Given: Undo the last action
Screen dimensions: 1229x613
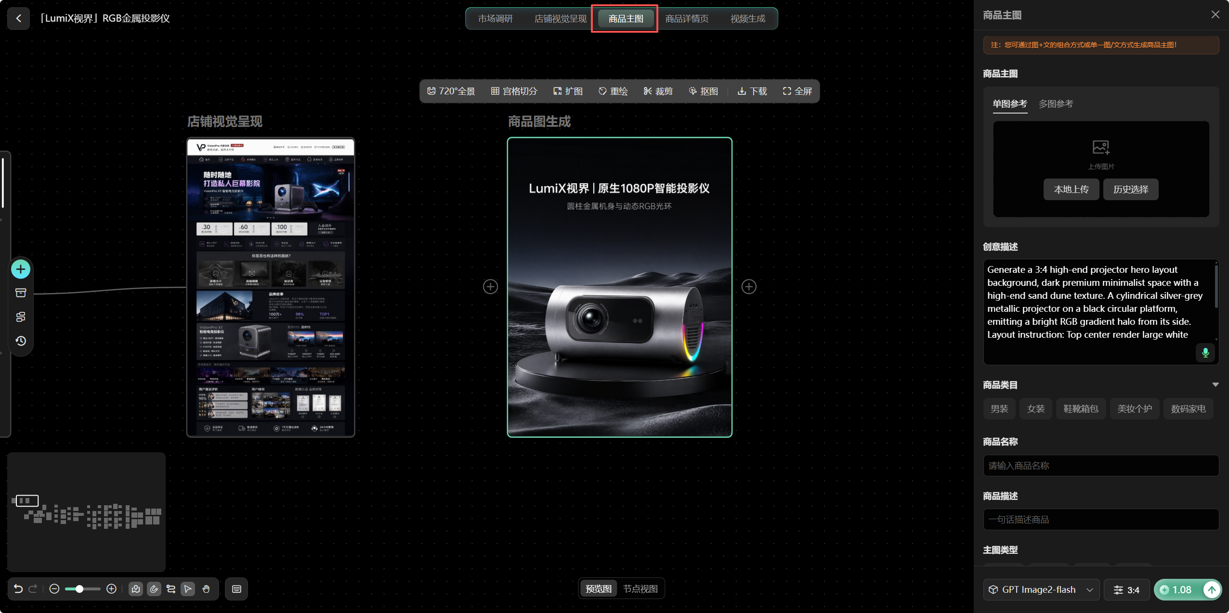Looking at the screenshot, I should [18, 589].
